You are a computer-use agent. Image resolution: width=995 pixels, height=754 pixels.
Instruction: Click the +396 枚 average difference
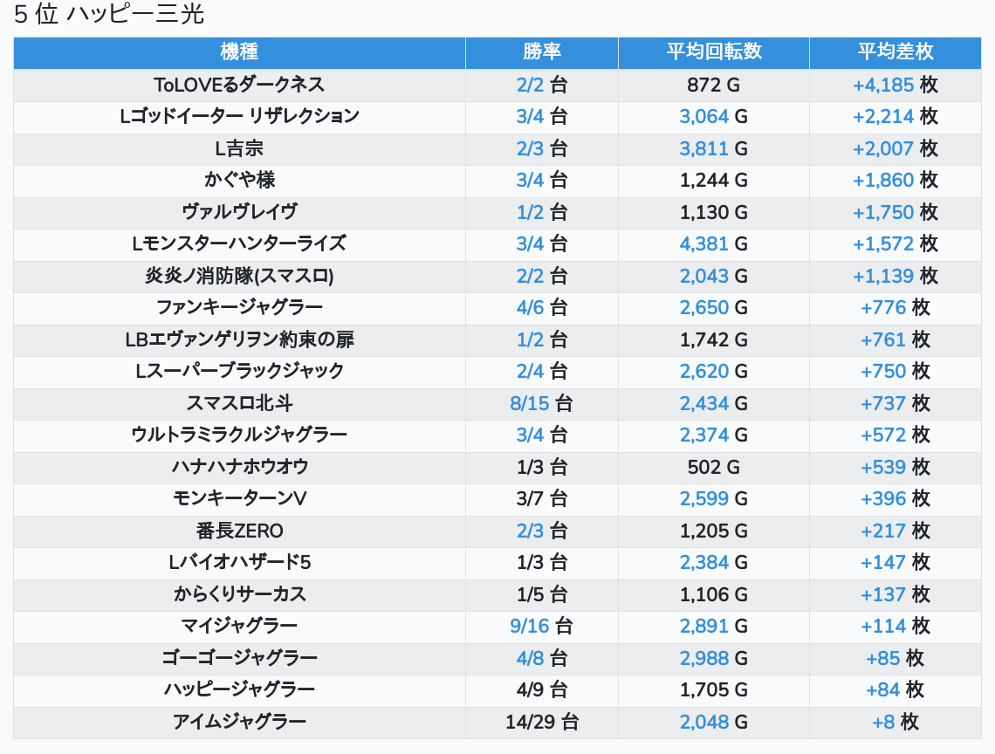(895, 499)
